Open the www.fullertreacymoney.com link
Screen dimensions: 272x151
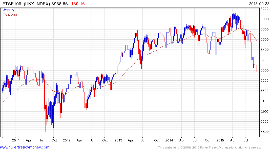(x=25, y=147)
